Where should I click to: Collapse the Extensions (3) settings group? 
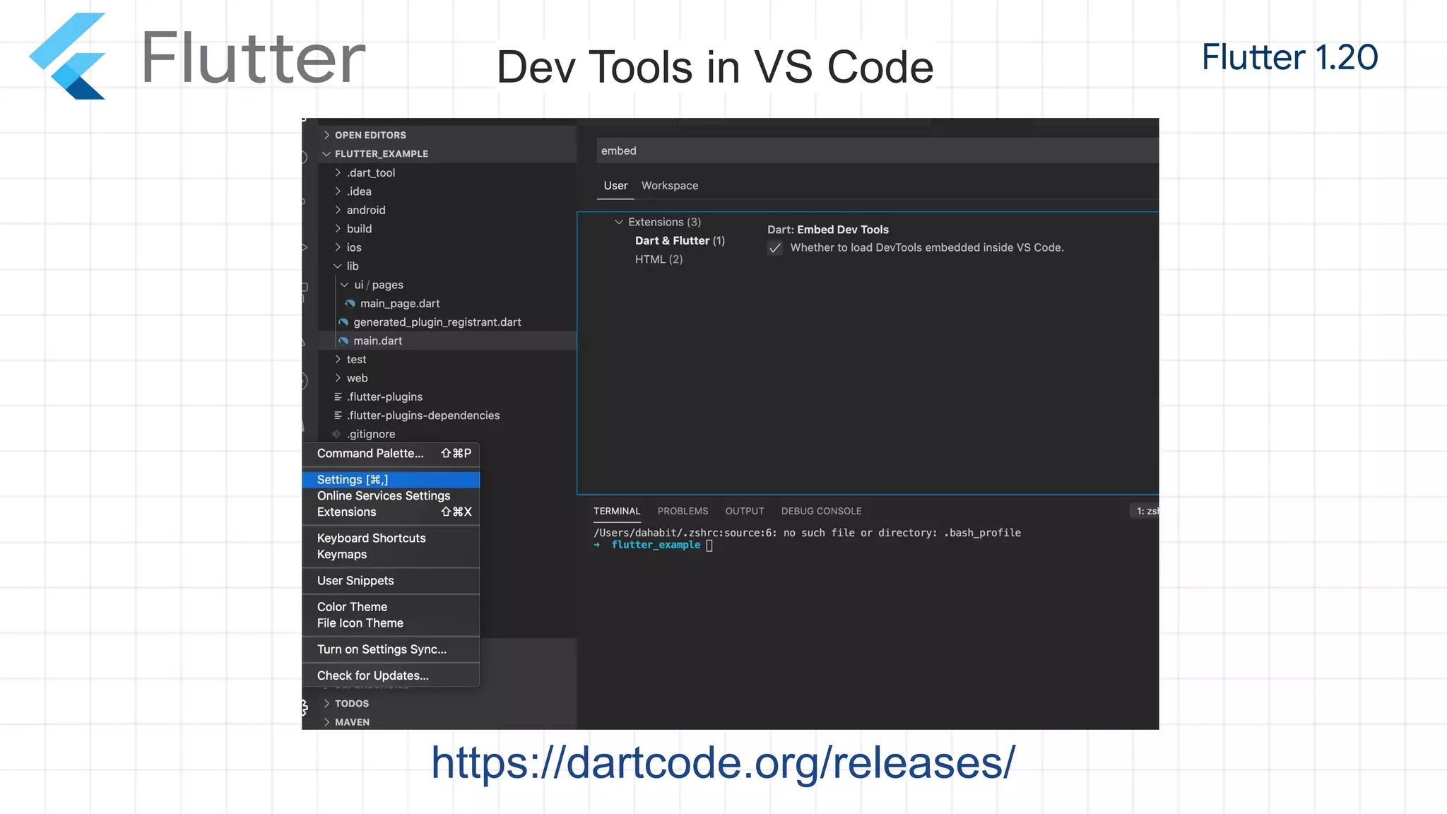click(619, 222)
